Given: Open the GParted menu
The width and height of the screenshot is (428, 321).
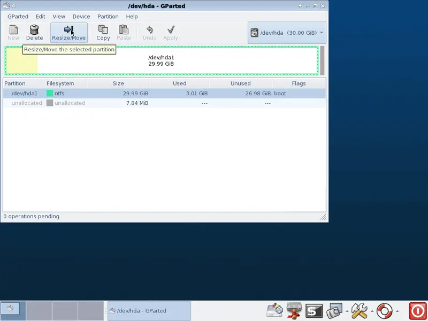Looking at the screenshot, I should [18, 17].
